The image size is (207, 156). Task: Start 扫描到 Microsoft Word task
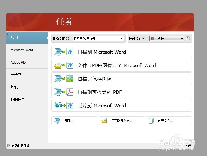(x=121, y=52)
